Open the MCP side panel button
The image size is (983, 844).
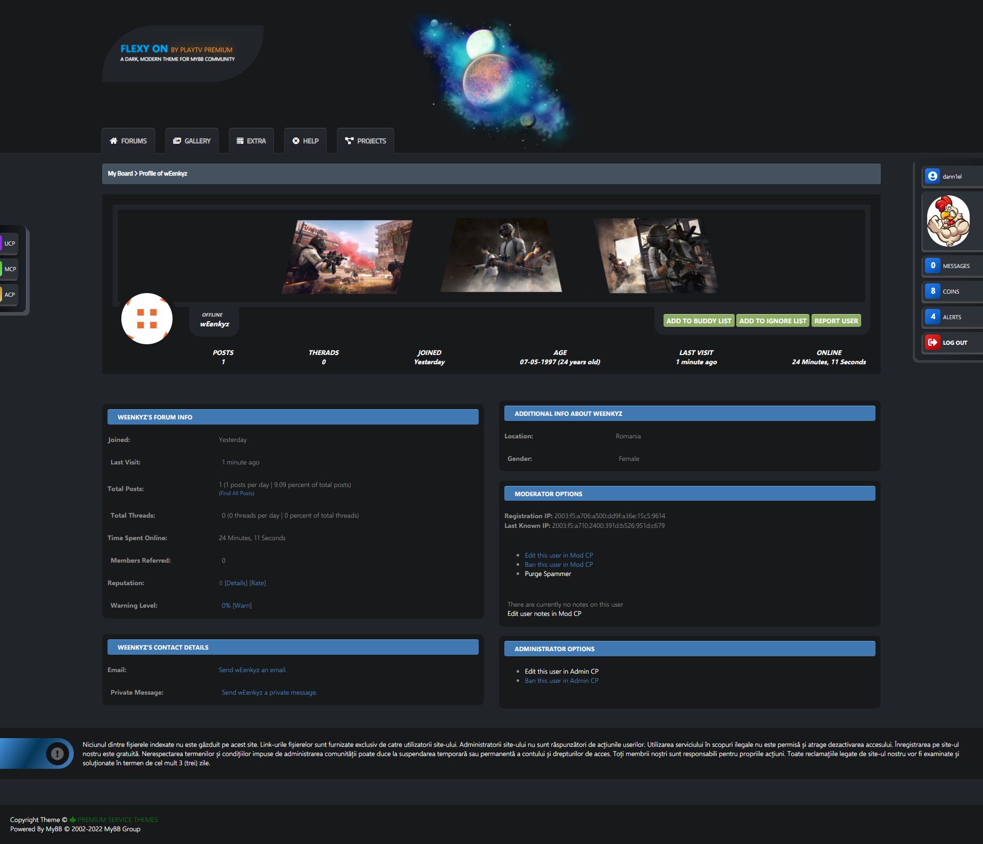[x=9, y=269]
